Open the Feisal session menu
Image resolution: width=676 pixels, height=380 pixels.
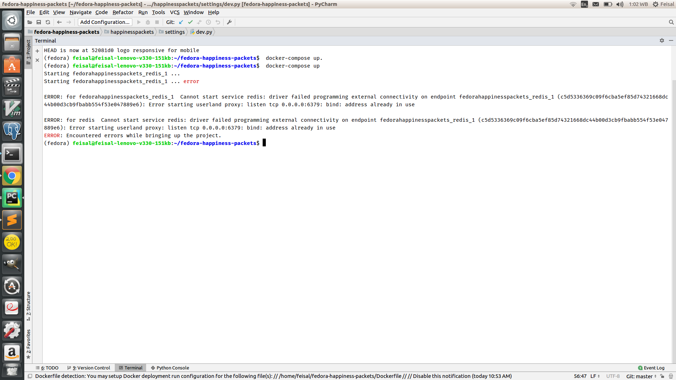663,4
